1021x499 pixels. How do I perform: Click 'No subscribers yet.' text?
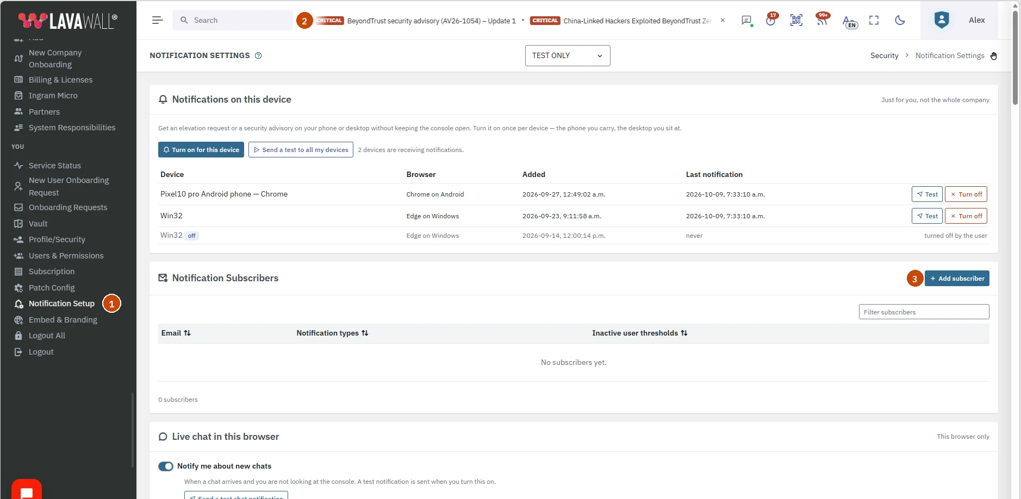pyautogui.click(x=574, y=362)
